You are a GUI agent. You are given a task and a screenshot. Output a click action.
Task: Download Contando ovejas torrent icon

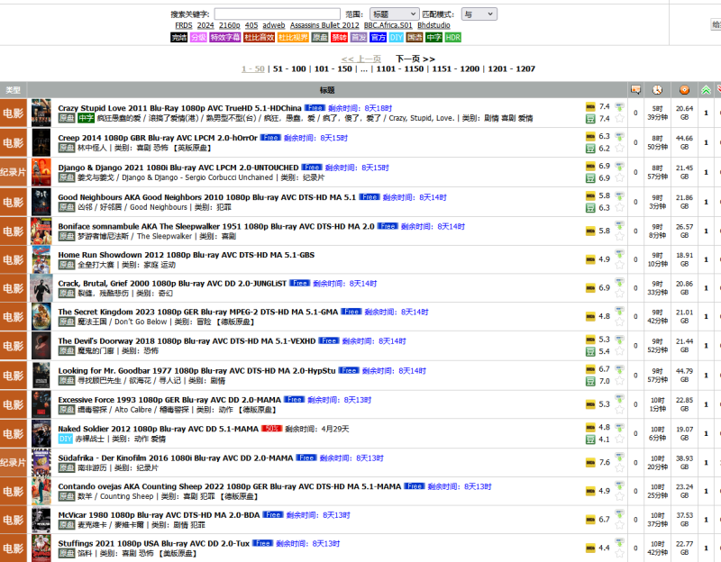coord(620,485)
